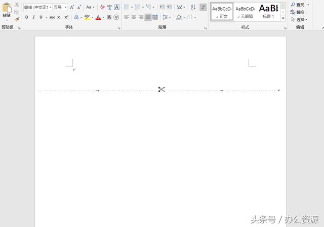Open the font name dropdown
324x227 pixels.
(x=50, y=8)
